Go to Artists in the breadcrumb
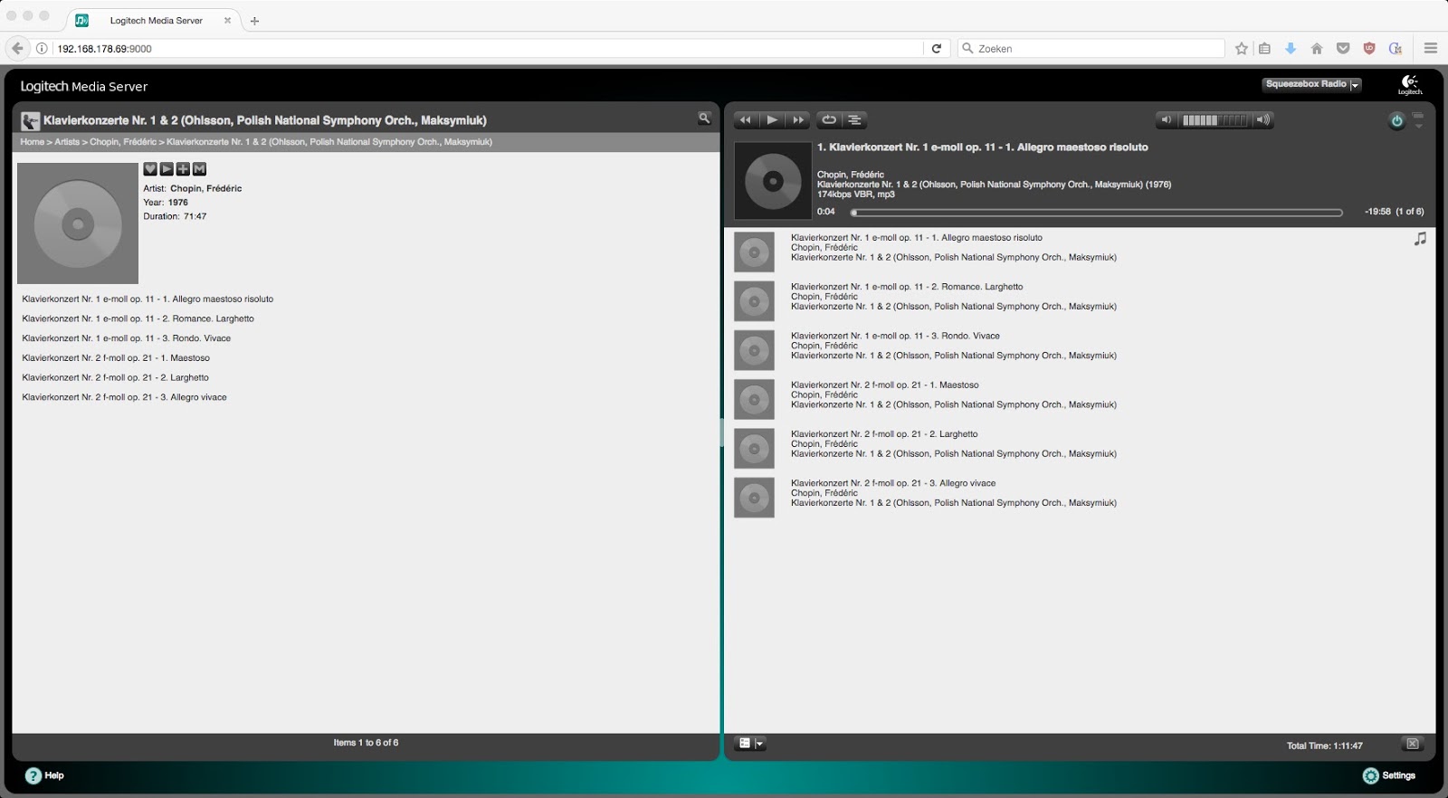This screenshot has width=1448, height=798. (x=67, y=142)
